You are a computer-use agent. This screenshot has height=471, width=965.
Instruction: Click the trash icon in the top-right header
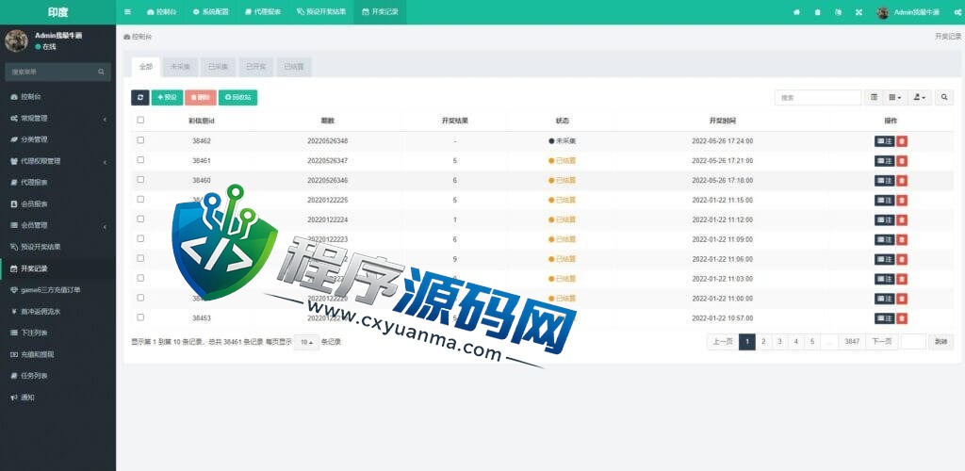(x=817, y=12)
